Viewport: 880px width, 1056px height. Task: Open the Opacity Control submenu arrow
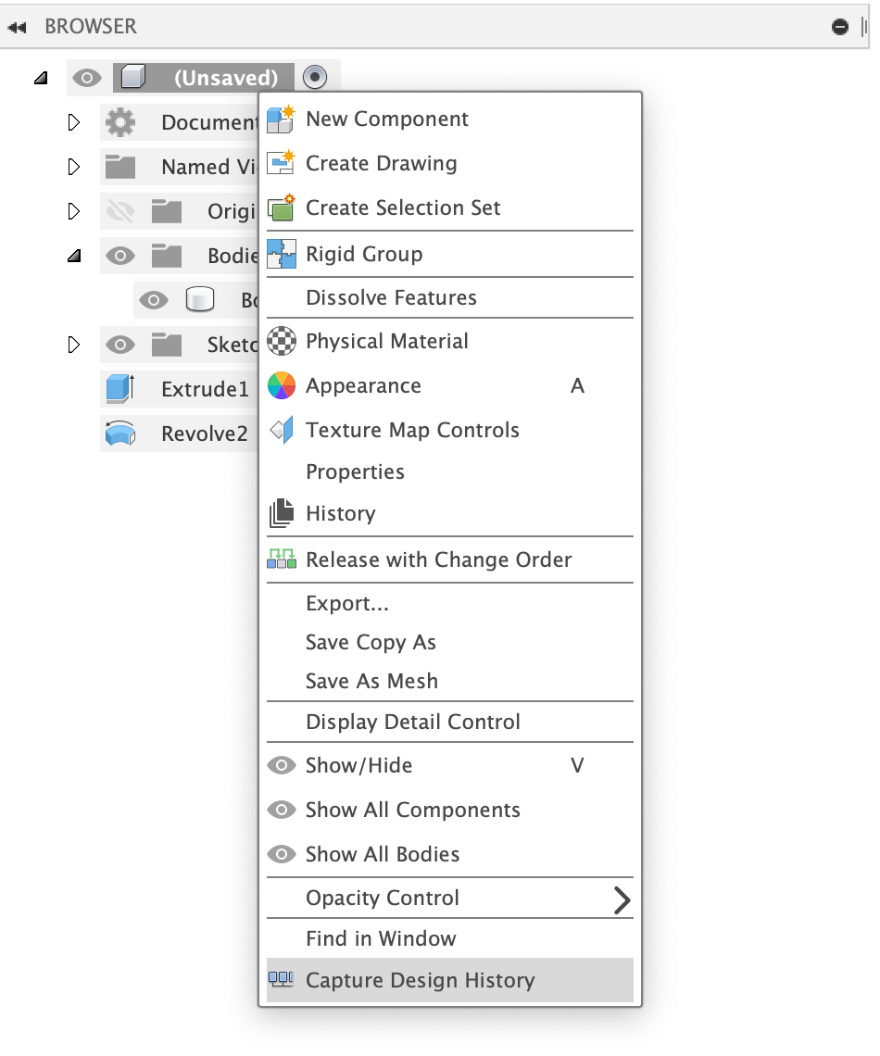622,899
